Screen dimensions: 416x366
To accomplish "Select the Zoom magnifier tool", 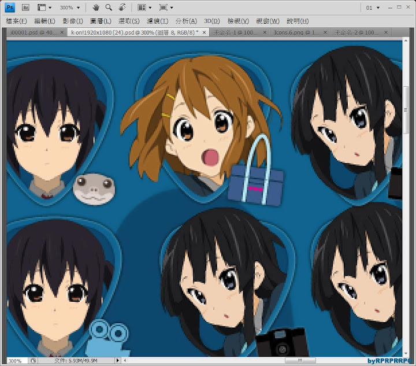I will pyautogui.click(x=108, y=8).
